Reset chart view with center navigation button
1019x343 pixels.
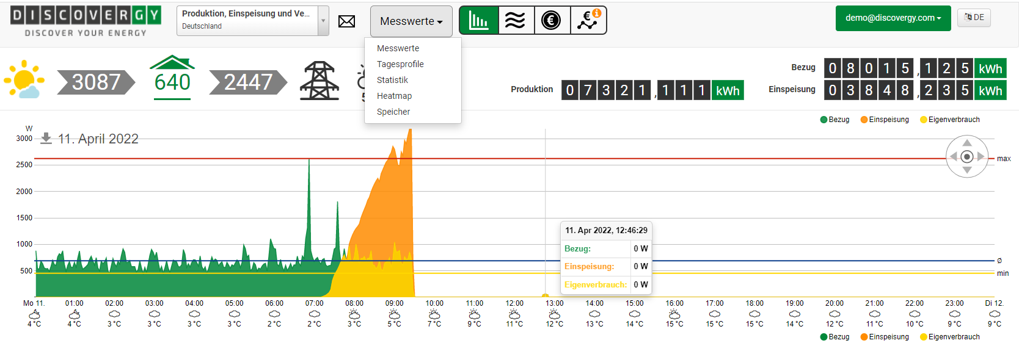pyautogui.click(x=966, y=157)
